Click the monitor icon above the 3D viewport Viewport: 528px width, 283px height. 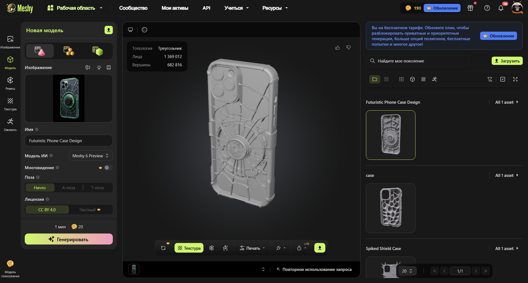tap(130, 30)
